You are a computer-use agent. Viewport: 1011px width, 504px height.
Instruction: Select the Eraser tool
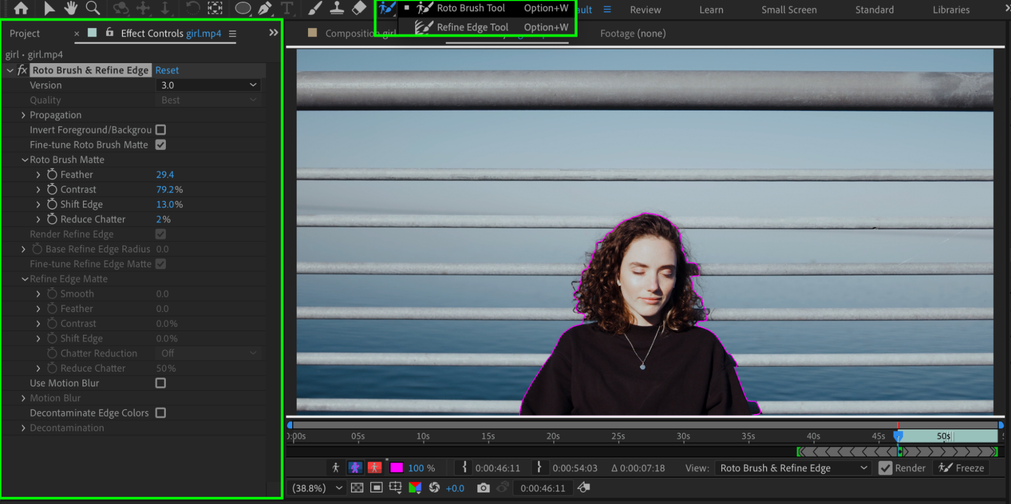(359, 9)
